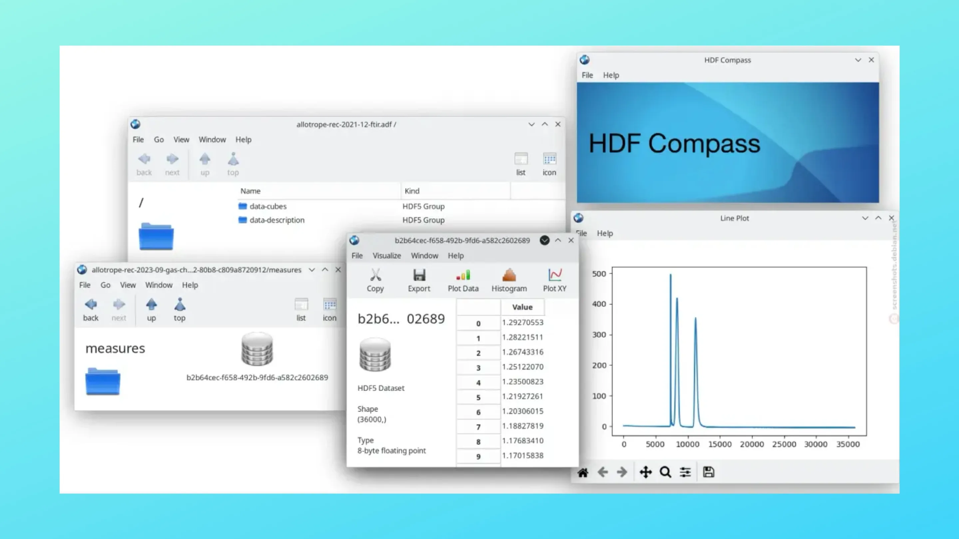Open View menu in ftir.adf window
959x539 pixels.
tap(181, 139)
